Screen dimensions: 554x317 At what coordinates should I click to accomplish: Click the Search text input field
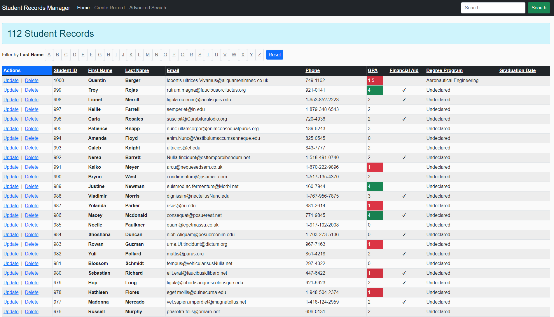pyautogui.click(x=493, y=8)
